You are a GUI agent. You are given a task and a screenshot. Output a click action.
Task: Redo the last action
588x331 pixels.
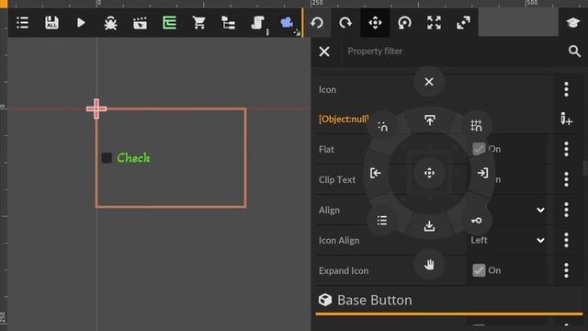345,23
